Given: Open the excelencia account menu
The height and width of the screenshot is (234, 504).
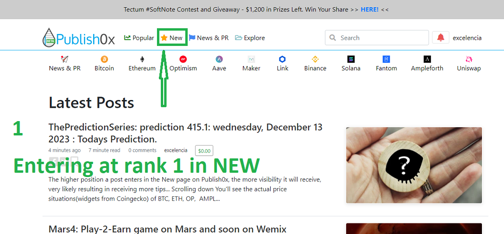Looking at the screenshot, I should 467,38.
